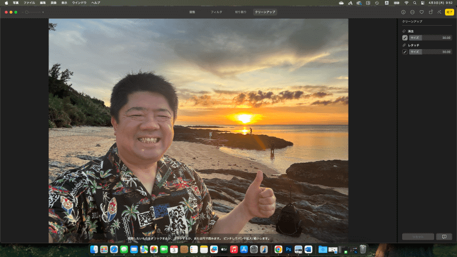Image resolution: width=457 pixels, height=257 pixels.
Task: Open Control Center in menu bar
Action: pyautogui.click(x=423, y=3)
